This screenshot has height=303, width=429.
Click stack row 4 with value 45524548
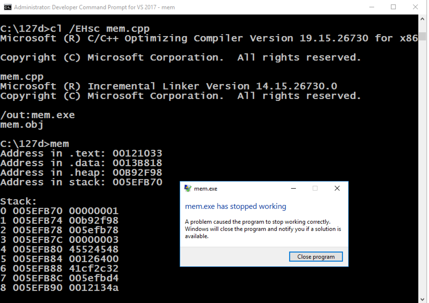[60, 250]
